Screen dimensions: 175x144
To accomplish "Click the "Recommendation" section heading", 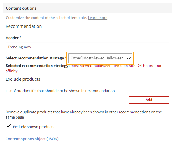I will click(x=24, y=26).
